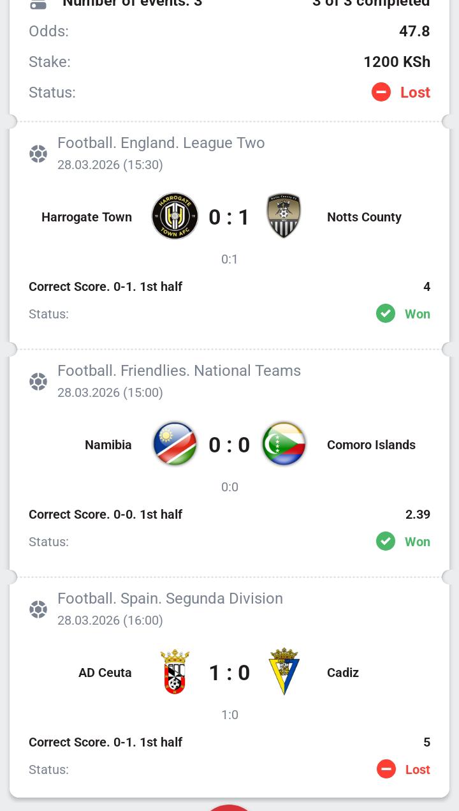Open the Football. England. League Two link
Image resolution: width=459 pixels, height=811 pixels.
point(161,143)
